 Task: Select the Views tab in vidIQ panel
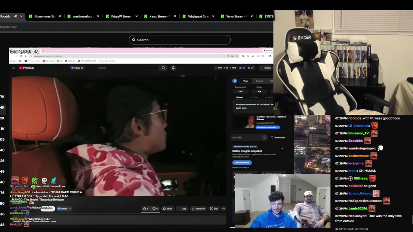click(x=246, y=81)
